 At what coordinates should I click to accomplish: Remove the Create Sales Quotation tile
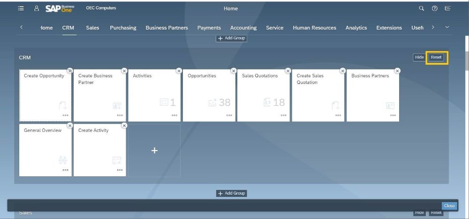click(342, 71)
